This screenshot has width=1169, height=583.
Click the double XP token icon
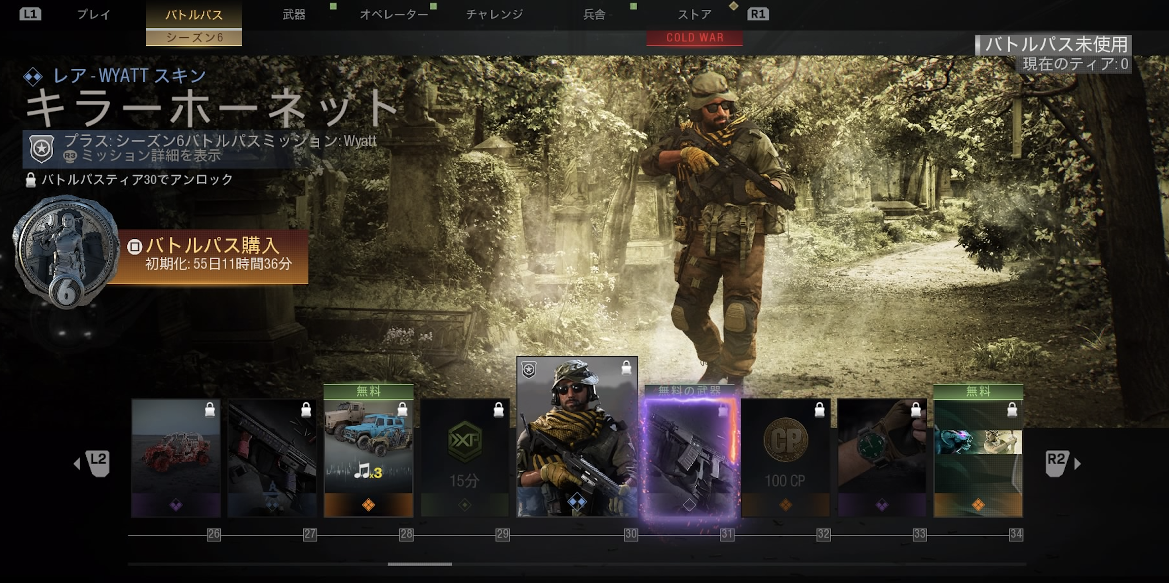[x=465, y=442]
